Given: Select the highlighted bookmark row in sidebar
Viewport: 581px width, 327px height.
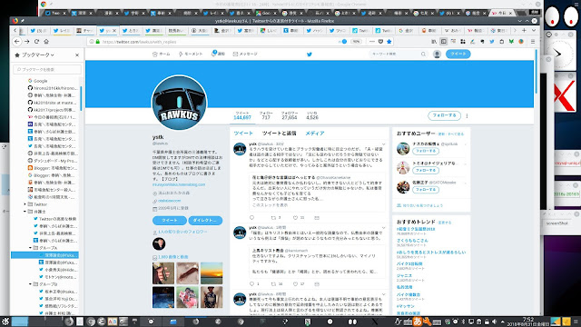Looking at the screenshot, I should pos(44,255).
